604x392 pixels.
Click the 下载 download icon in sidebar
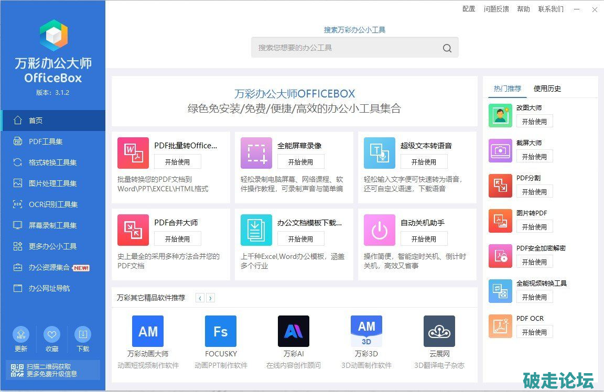click(x=82, y=334)
